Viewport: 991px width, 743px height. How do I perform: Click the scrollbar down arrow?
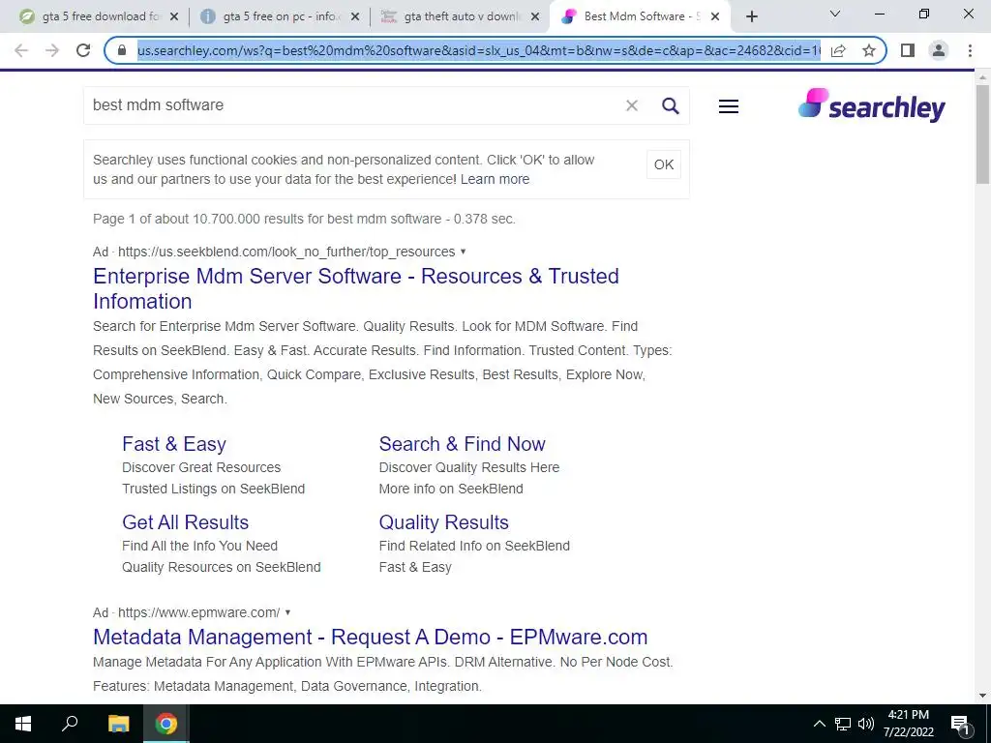(x=982, y=697)
